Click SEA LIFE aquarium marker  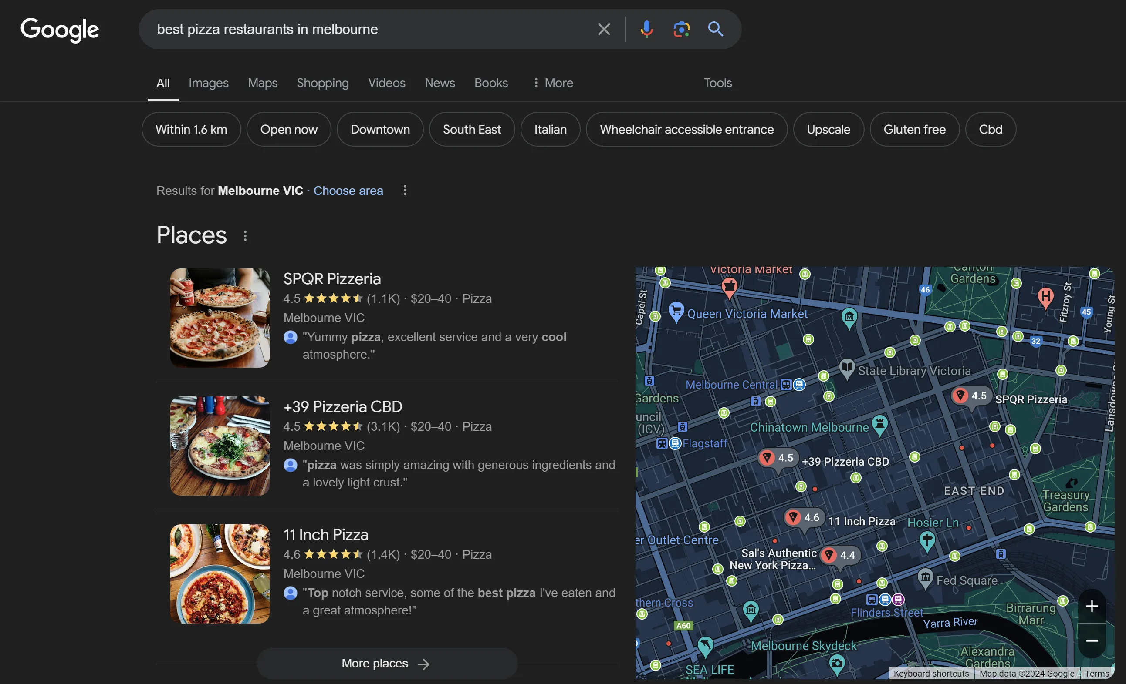tap(705, 647)
